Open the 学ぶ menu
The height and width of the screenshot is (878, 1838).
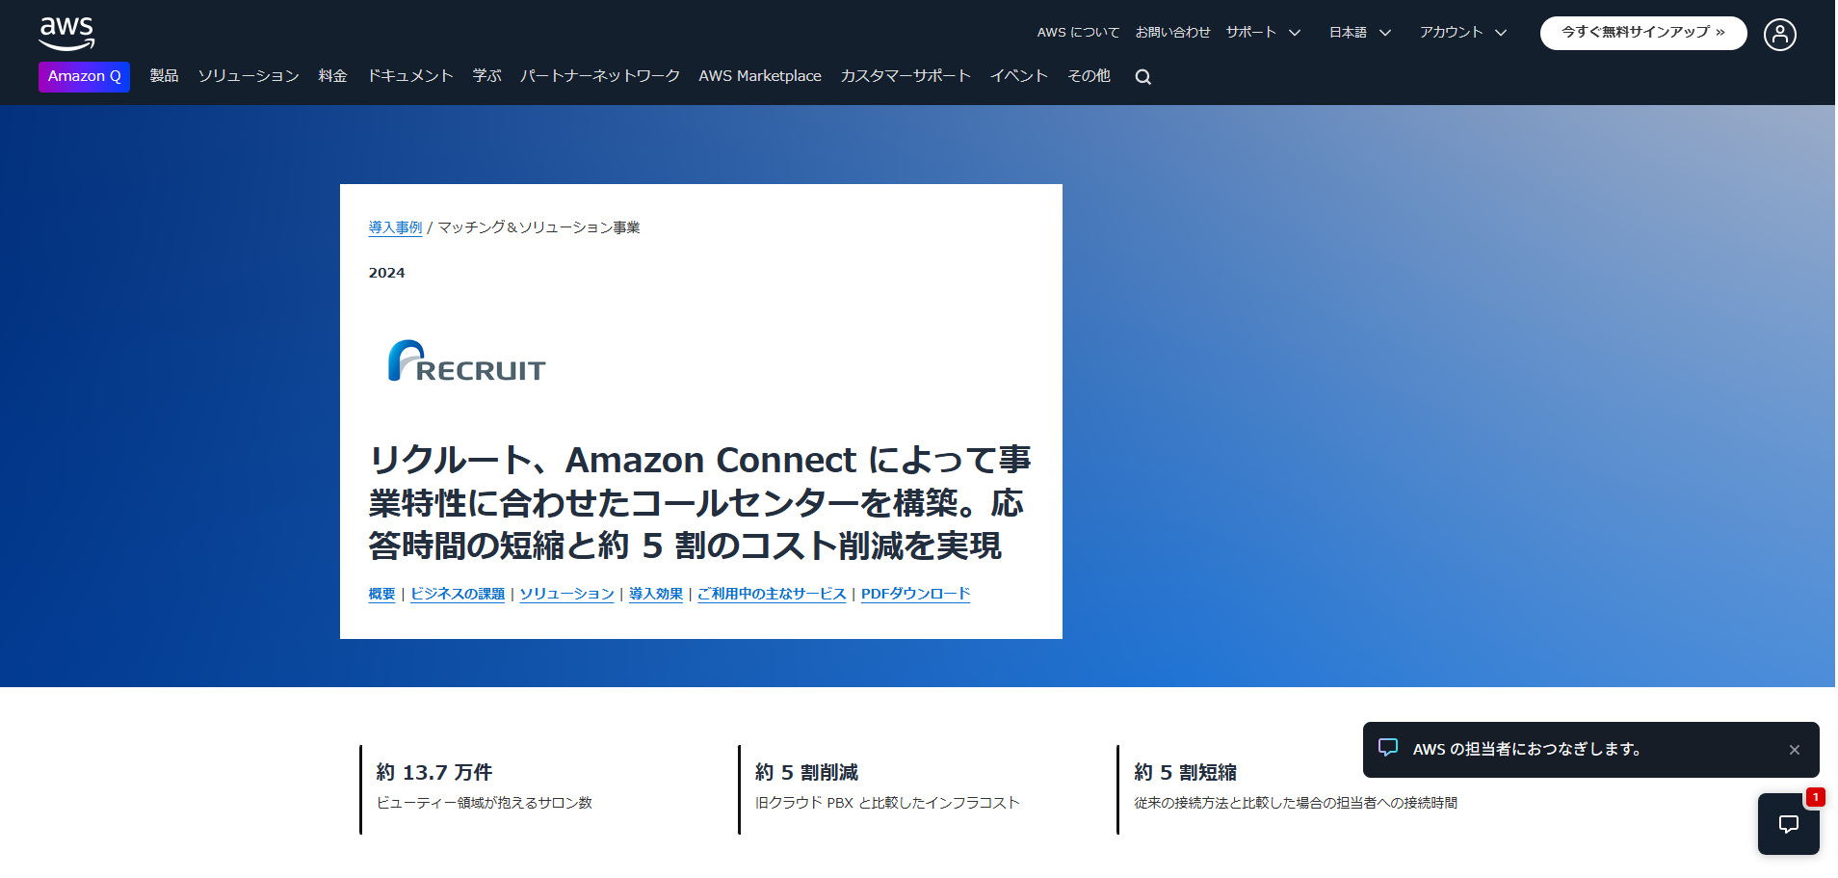click(486, 76)
